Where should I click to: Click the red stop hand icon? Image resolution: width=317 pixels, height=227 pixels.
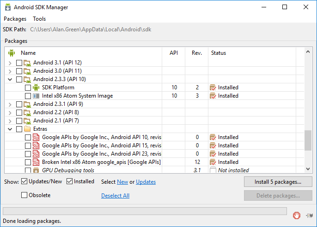[x=297, y=215]
